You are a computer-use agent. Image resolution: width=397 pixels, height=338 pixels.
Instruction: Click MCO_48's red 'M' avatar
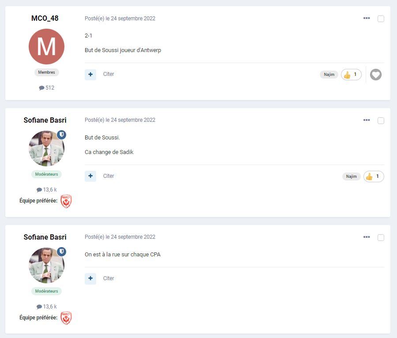click(x=46, y=47)
